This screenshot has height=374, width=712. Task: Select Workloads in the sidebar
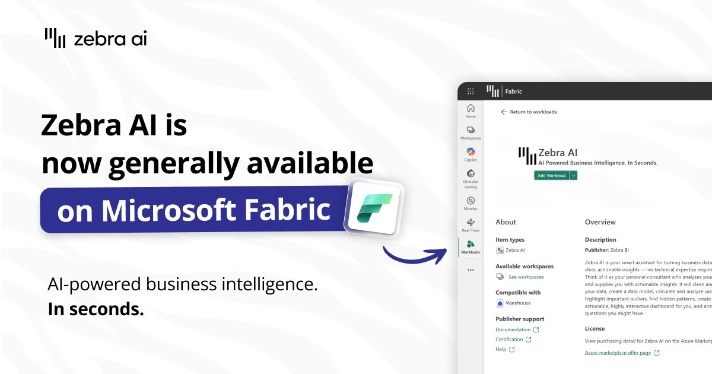pos(471,247)
